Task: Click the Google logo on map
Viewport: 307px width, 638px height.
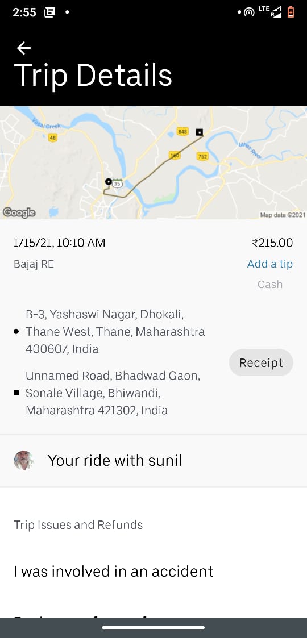Action: pos(19,212)
